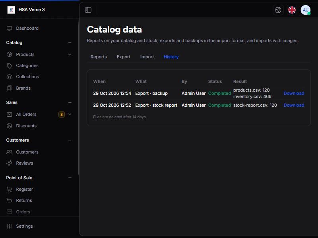Open Categories via its tag icon
Image resolution: width=318 pixels, height=238 pixels.
(9, 66)
